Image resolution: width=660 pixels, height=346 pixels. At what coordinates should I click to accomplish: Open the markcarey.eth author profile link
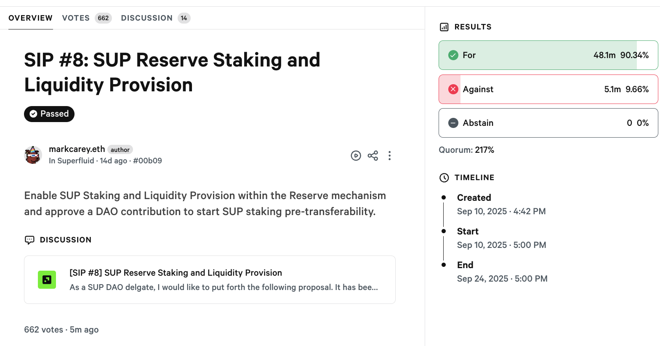pos(77,149)
